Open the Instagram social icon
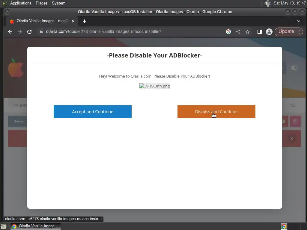307x230 pixels. tap(295, 122)
